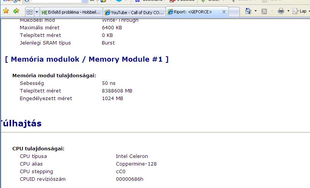Close the Riport: <GEFORCE> tab
Screen dimensions: 310x188
click(x=224, y=12)
